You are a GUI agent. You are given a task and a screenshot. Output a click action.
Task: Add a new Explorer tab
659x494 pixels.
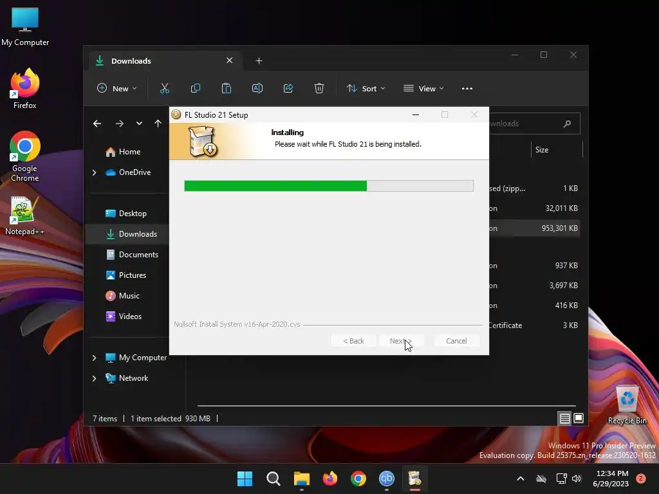tap(259, 61)
